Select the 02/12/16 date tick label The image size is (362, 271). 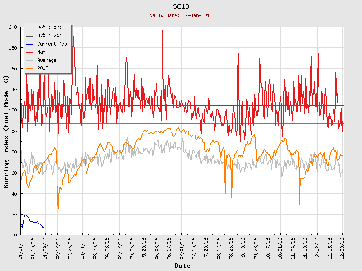tap(58, 248)
